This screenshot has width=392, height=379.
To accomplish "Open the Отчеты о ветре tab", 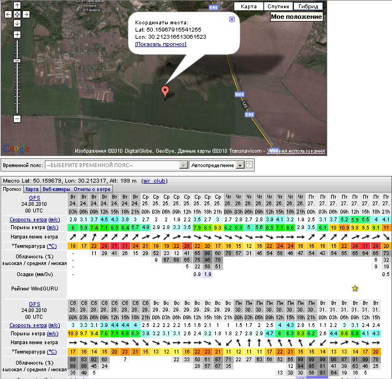I will click(92, 189).
